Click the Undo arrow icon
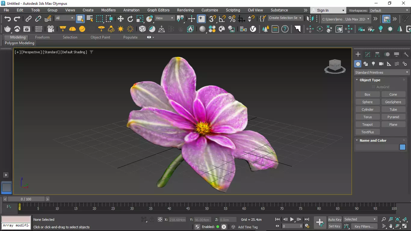The height and width of the screenshot is (231, 411). pyautogui.click(x=8, y=19)
